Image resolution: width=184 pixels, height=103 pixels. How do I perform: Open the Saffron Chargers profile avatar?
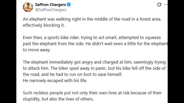28,7
